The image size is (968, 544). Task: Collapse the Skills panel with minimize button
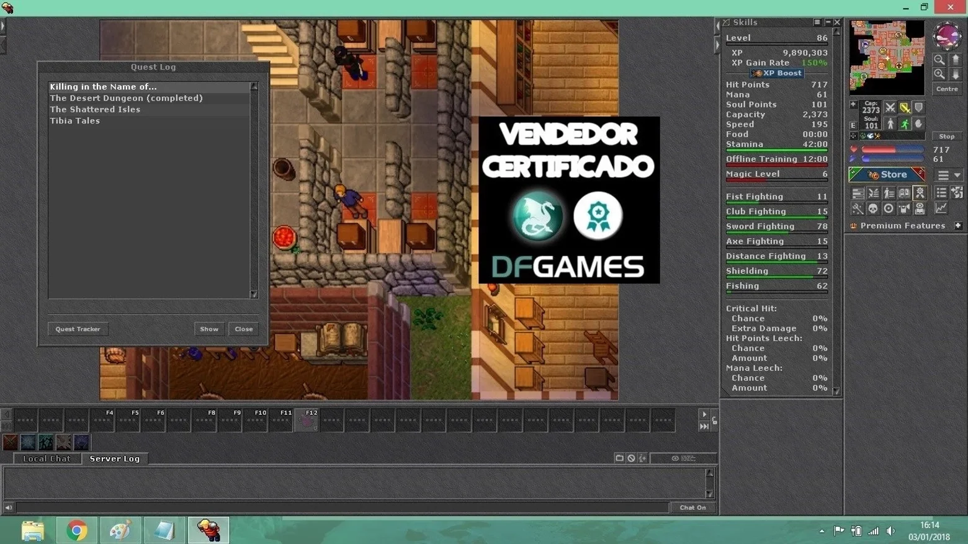[827, 22]
